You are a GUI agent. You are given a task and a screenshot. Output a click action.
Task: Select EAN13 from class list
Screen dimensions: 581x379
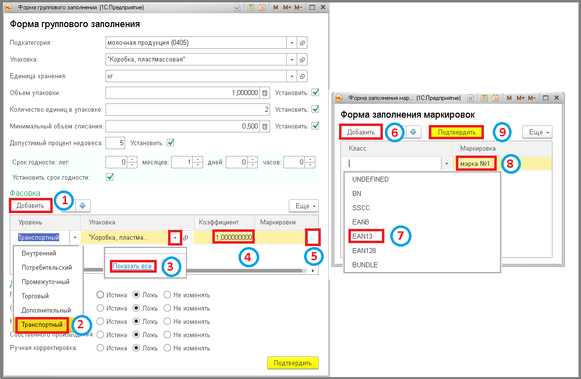pos(362,236)
